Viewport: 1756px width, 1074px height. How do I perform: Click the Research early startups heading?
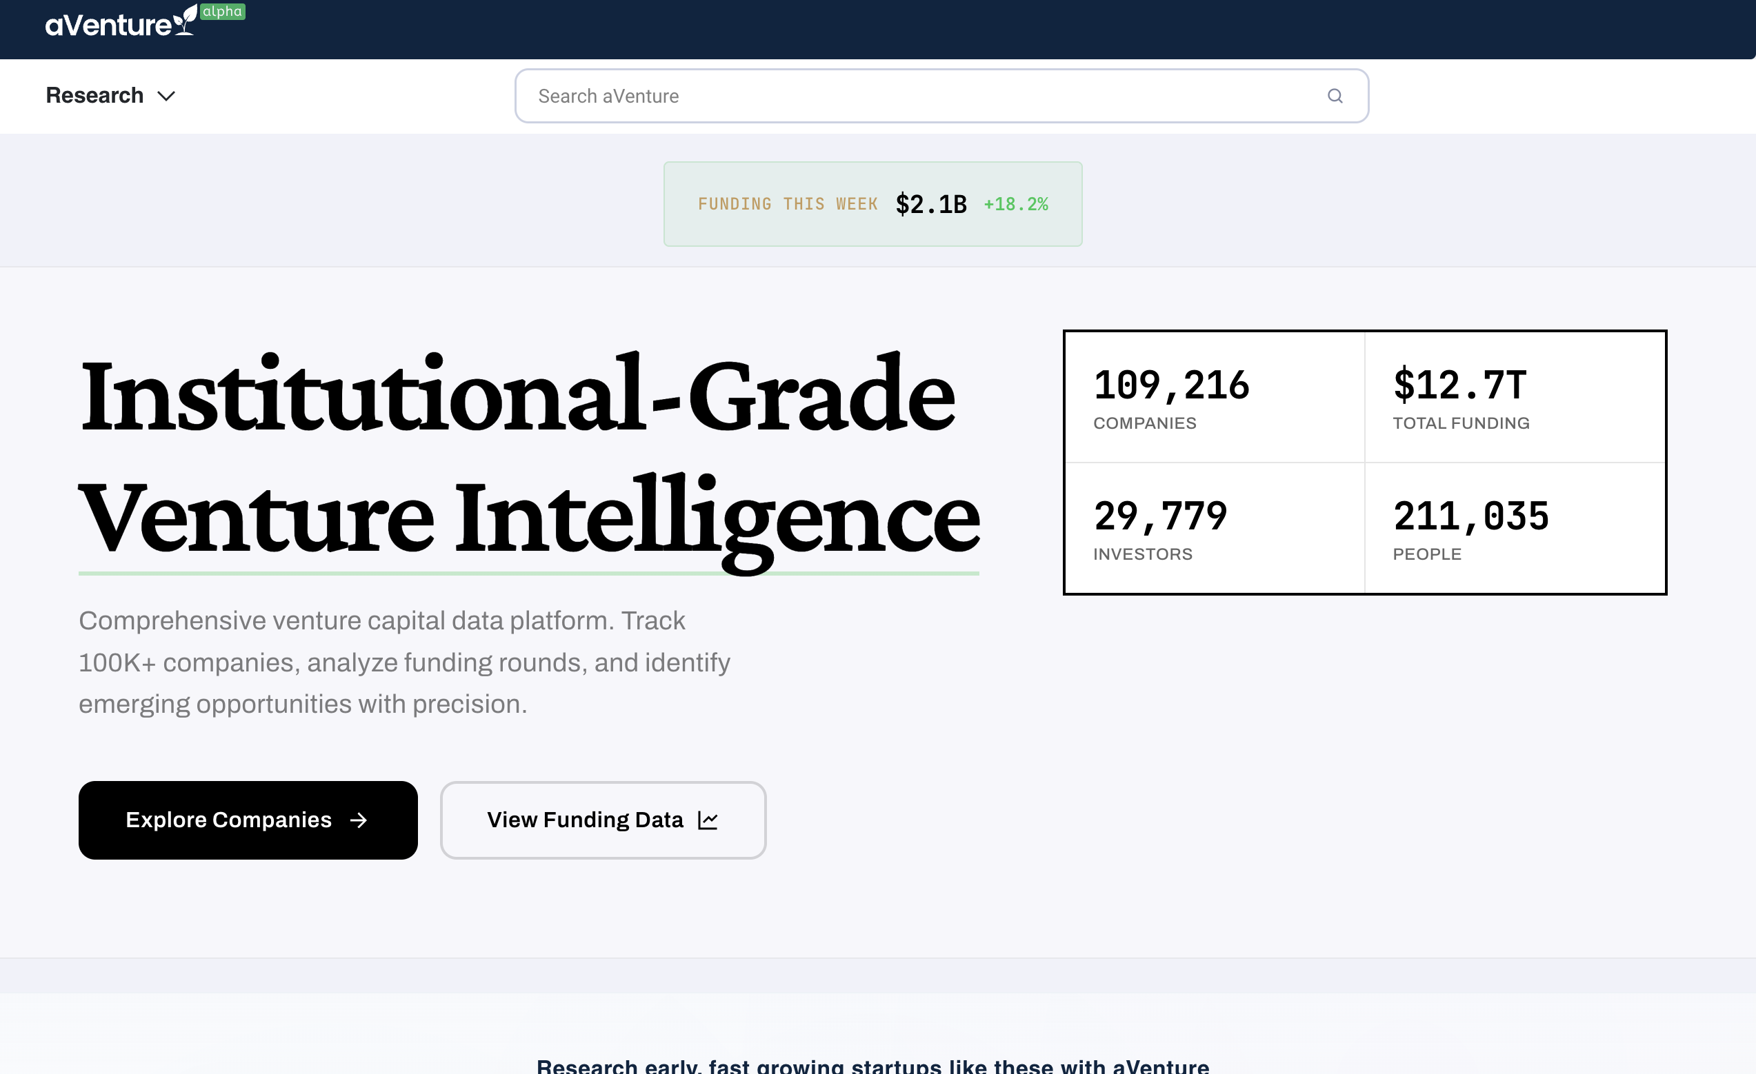click(x=872, y=1066)
